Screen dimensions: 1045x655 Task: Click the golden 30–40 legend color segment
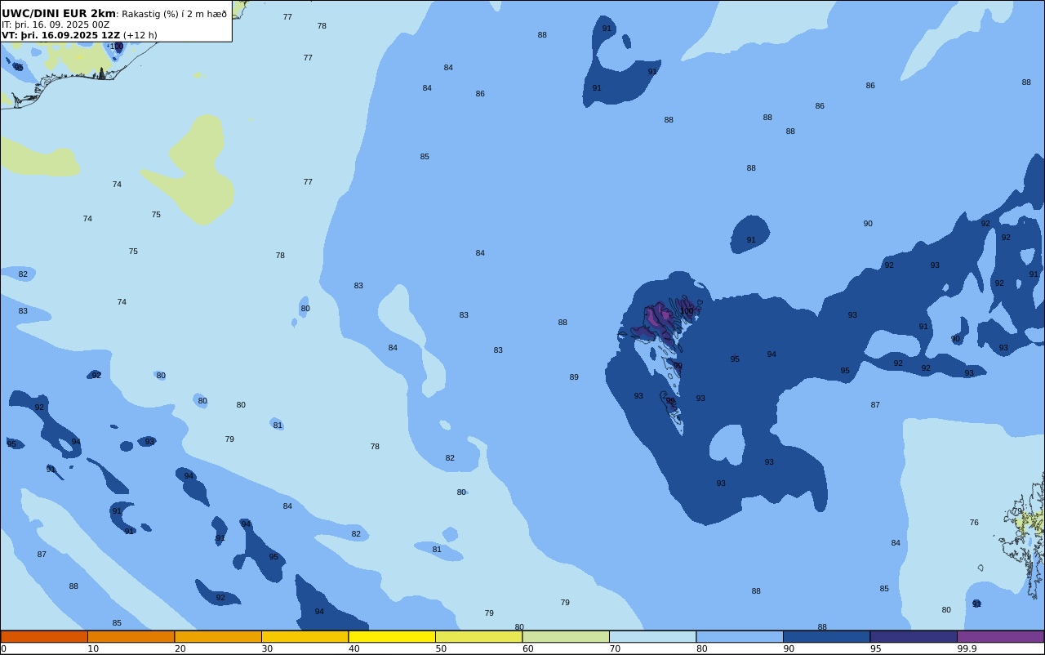(305, 636)
